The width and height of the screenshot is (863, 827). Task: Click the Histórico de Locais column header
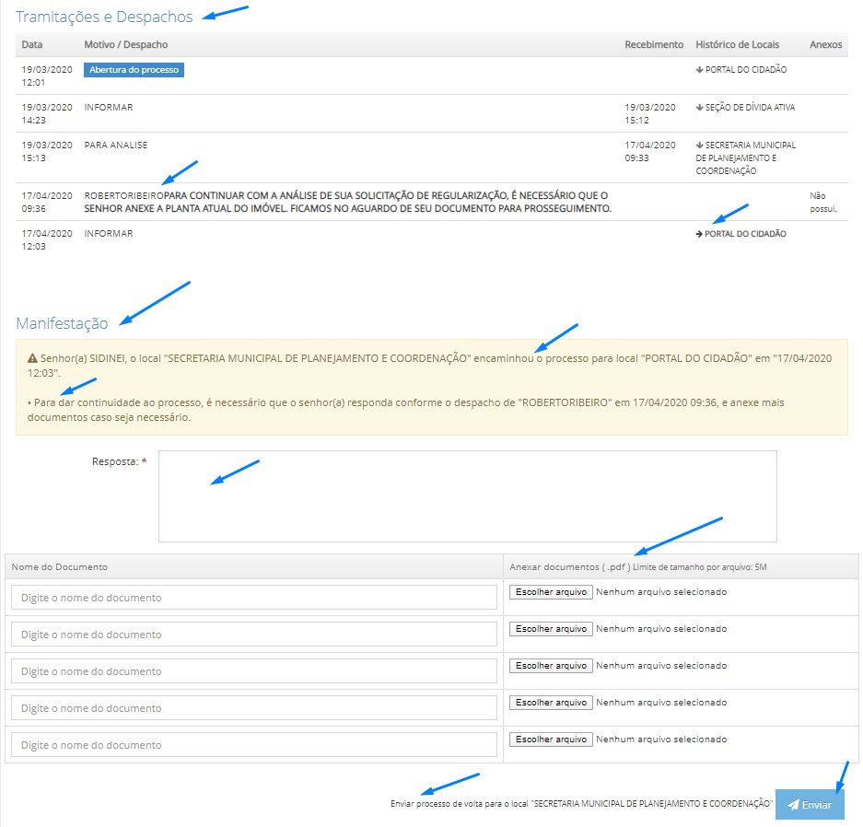click(x=737, y=44)
